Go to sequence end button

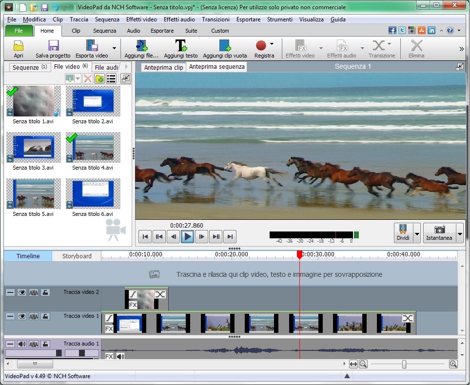point(230,237)
